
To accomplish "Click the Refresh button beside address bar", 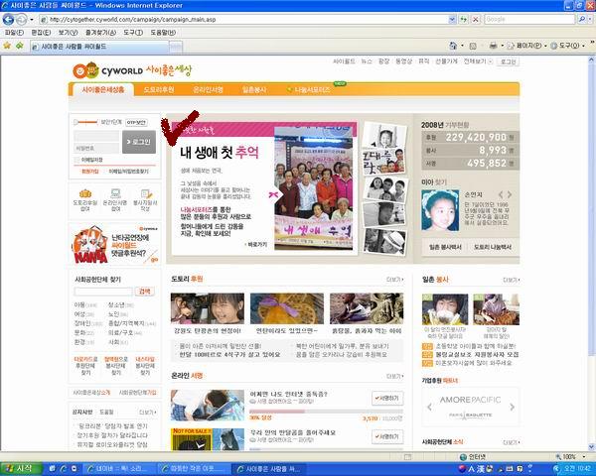I will click(463, 19).
